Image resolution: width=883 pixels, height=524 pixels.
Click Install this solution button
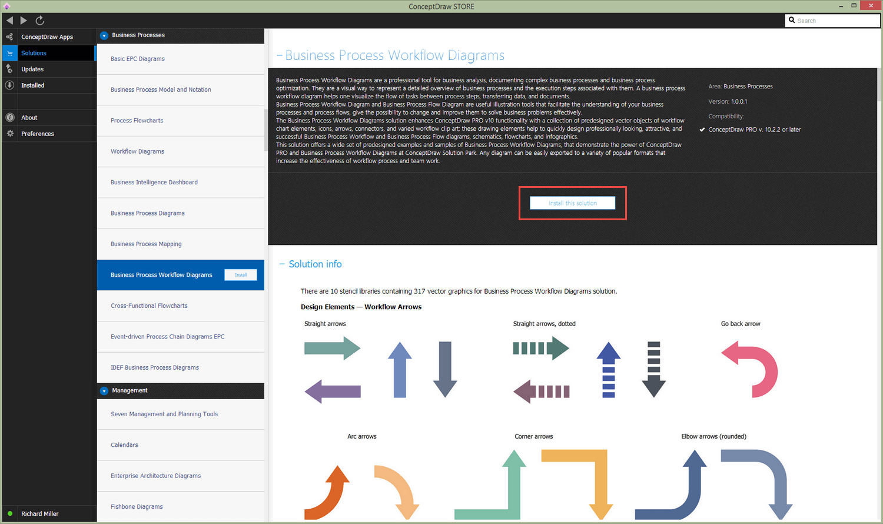573,203
